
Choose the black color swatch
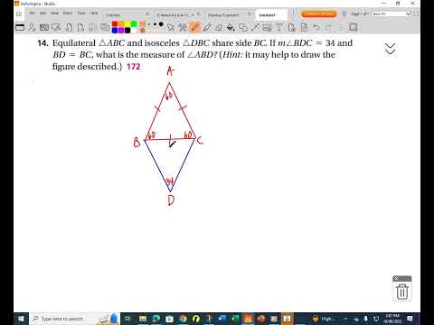[127, 30]
